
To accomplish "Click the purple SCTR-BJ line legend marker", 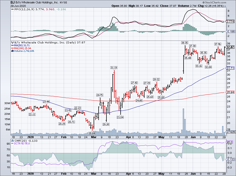I will (12, 144).
